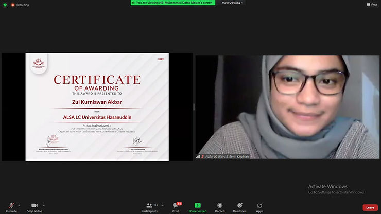Viewport: 381px width, 214px height.
Task: Click the name Zul Kurniawan Akbar
Action: (97, 102)
